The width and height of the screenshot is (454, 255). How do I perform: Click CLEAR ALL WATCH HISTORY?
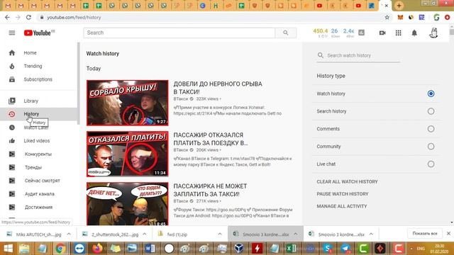[347, 182]
